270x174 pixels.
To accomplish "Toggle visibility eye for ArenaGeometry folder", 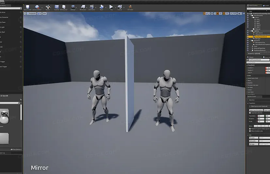I will pos(248,15).
